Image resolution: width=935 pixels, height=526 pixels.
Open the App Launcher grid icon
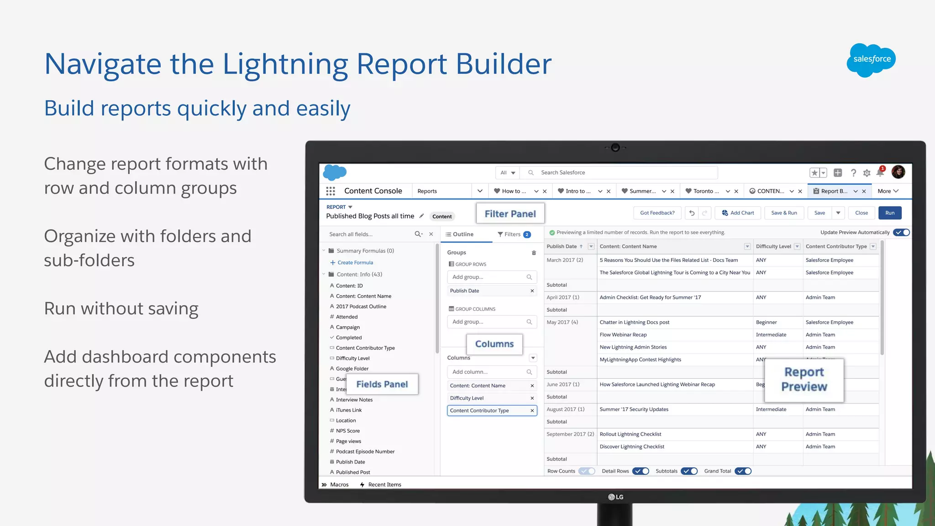[331, 191]
